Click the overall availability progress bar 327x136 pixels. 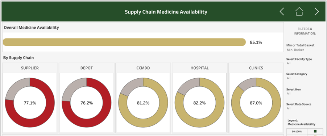[x=124, y=42]
